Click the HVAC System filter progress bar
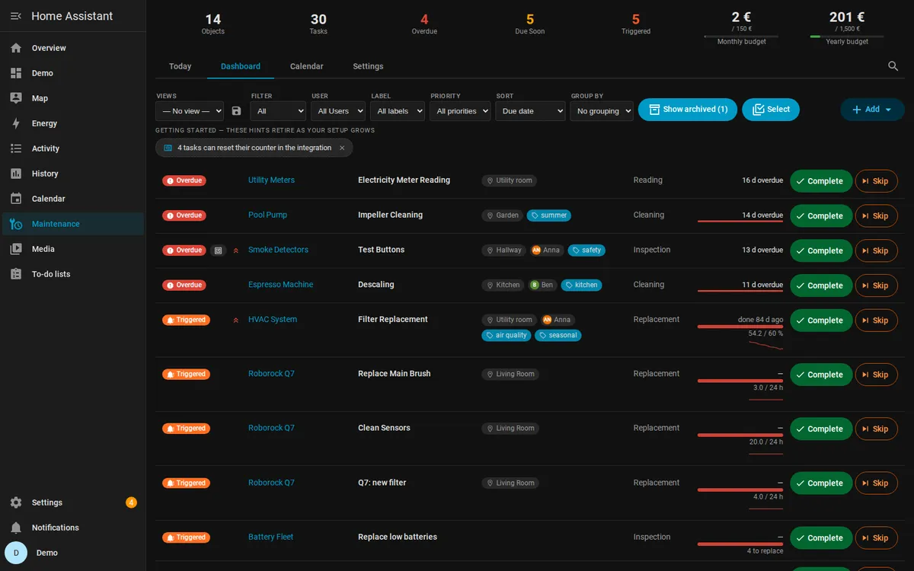This screenshot has width=914, height=571. pos(740,327)
